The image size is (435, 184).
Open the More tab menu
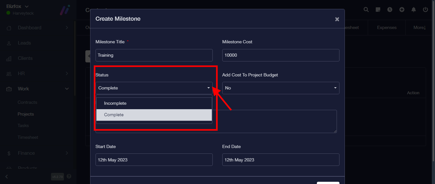pos(419,28)
